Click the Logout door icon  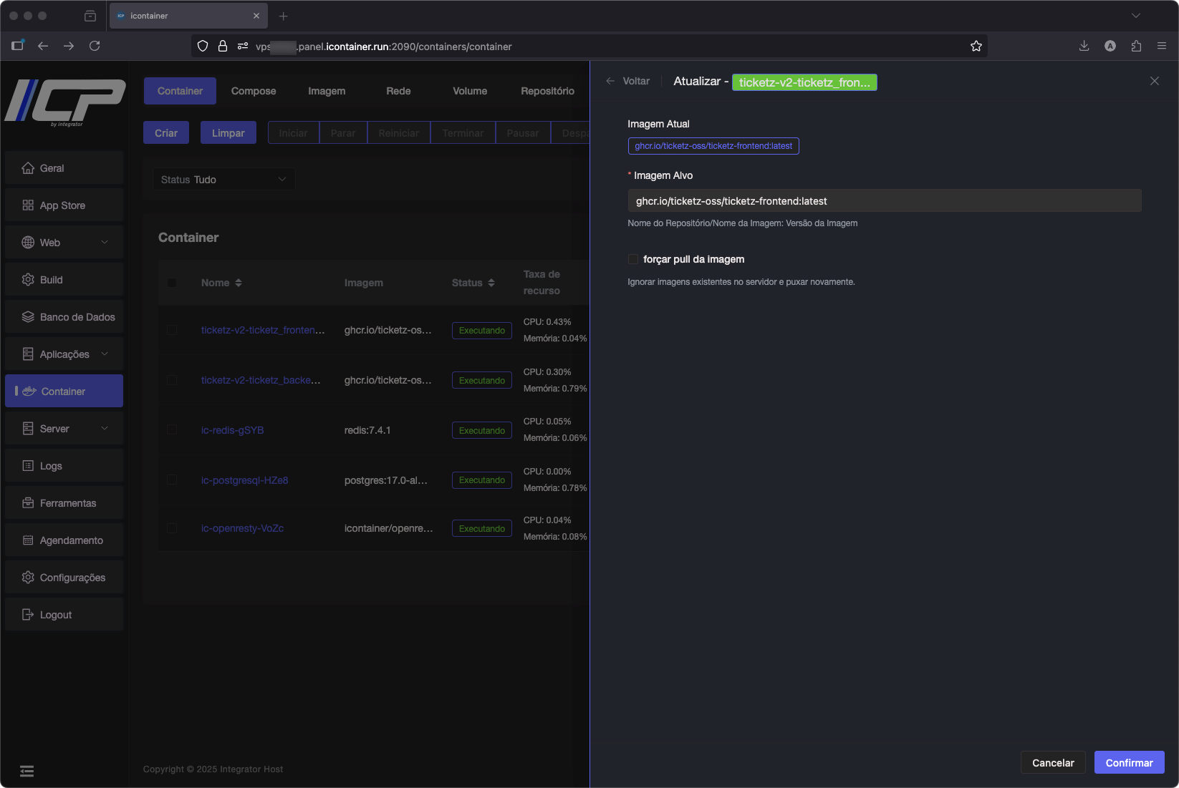click(28, 615)
